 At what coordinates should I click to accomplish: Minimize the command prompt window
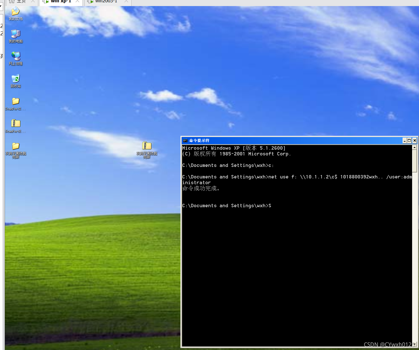pos(405,140)
